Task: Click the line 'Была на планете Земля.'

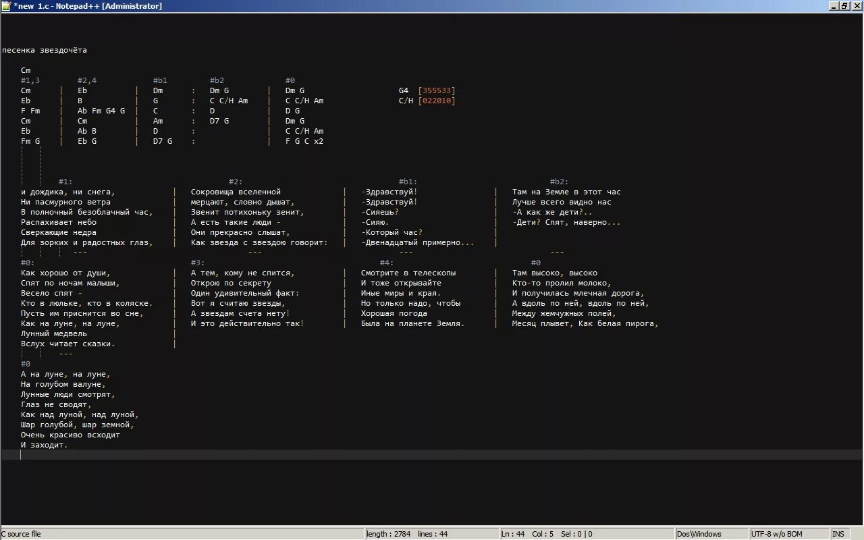Action: click(x=413, y=323)
